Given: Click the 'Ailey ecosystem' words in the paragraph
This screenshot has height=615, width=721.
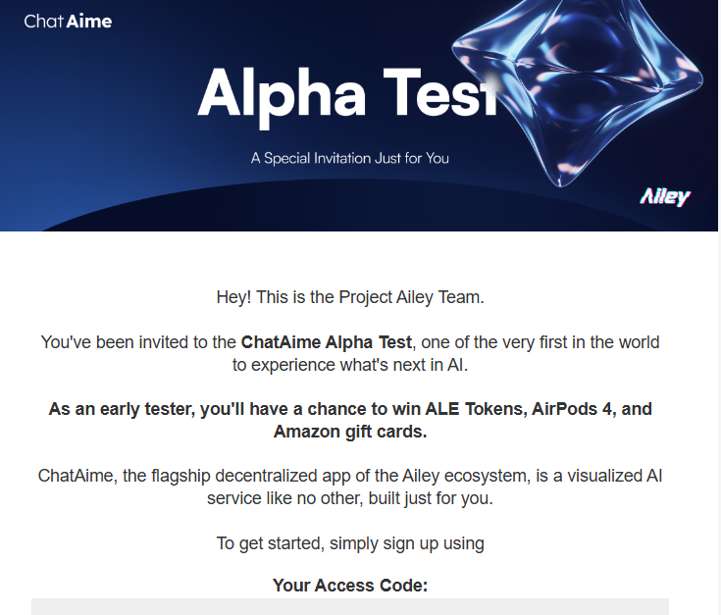Looking at the screenshot, I should coord(466,476).
